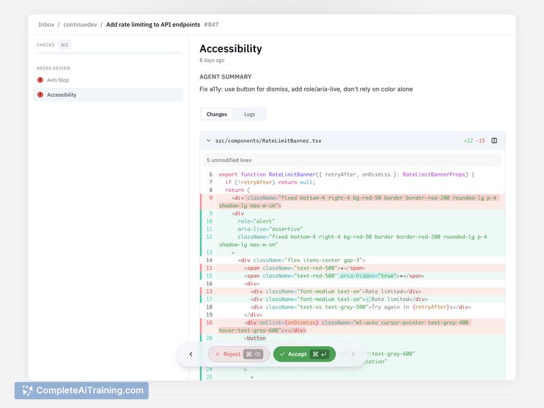
Task: Select the Accessibility check in sidebar
Action: (61, 95)
